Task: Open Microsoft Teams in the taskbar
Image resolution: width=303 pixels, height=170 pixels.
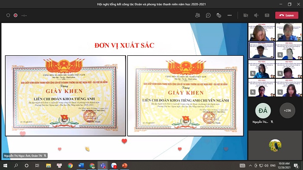Action: pyautogui.click(x=103, y=166)
